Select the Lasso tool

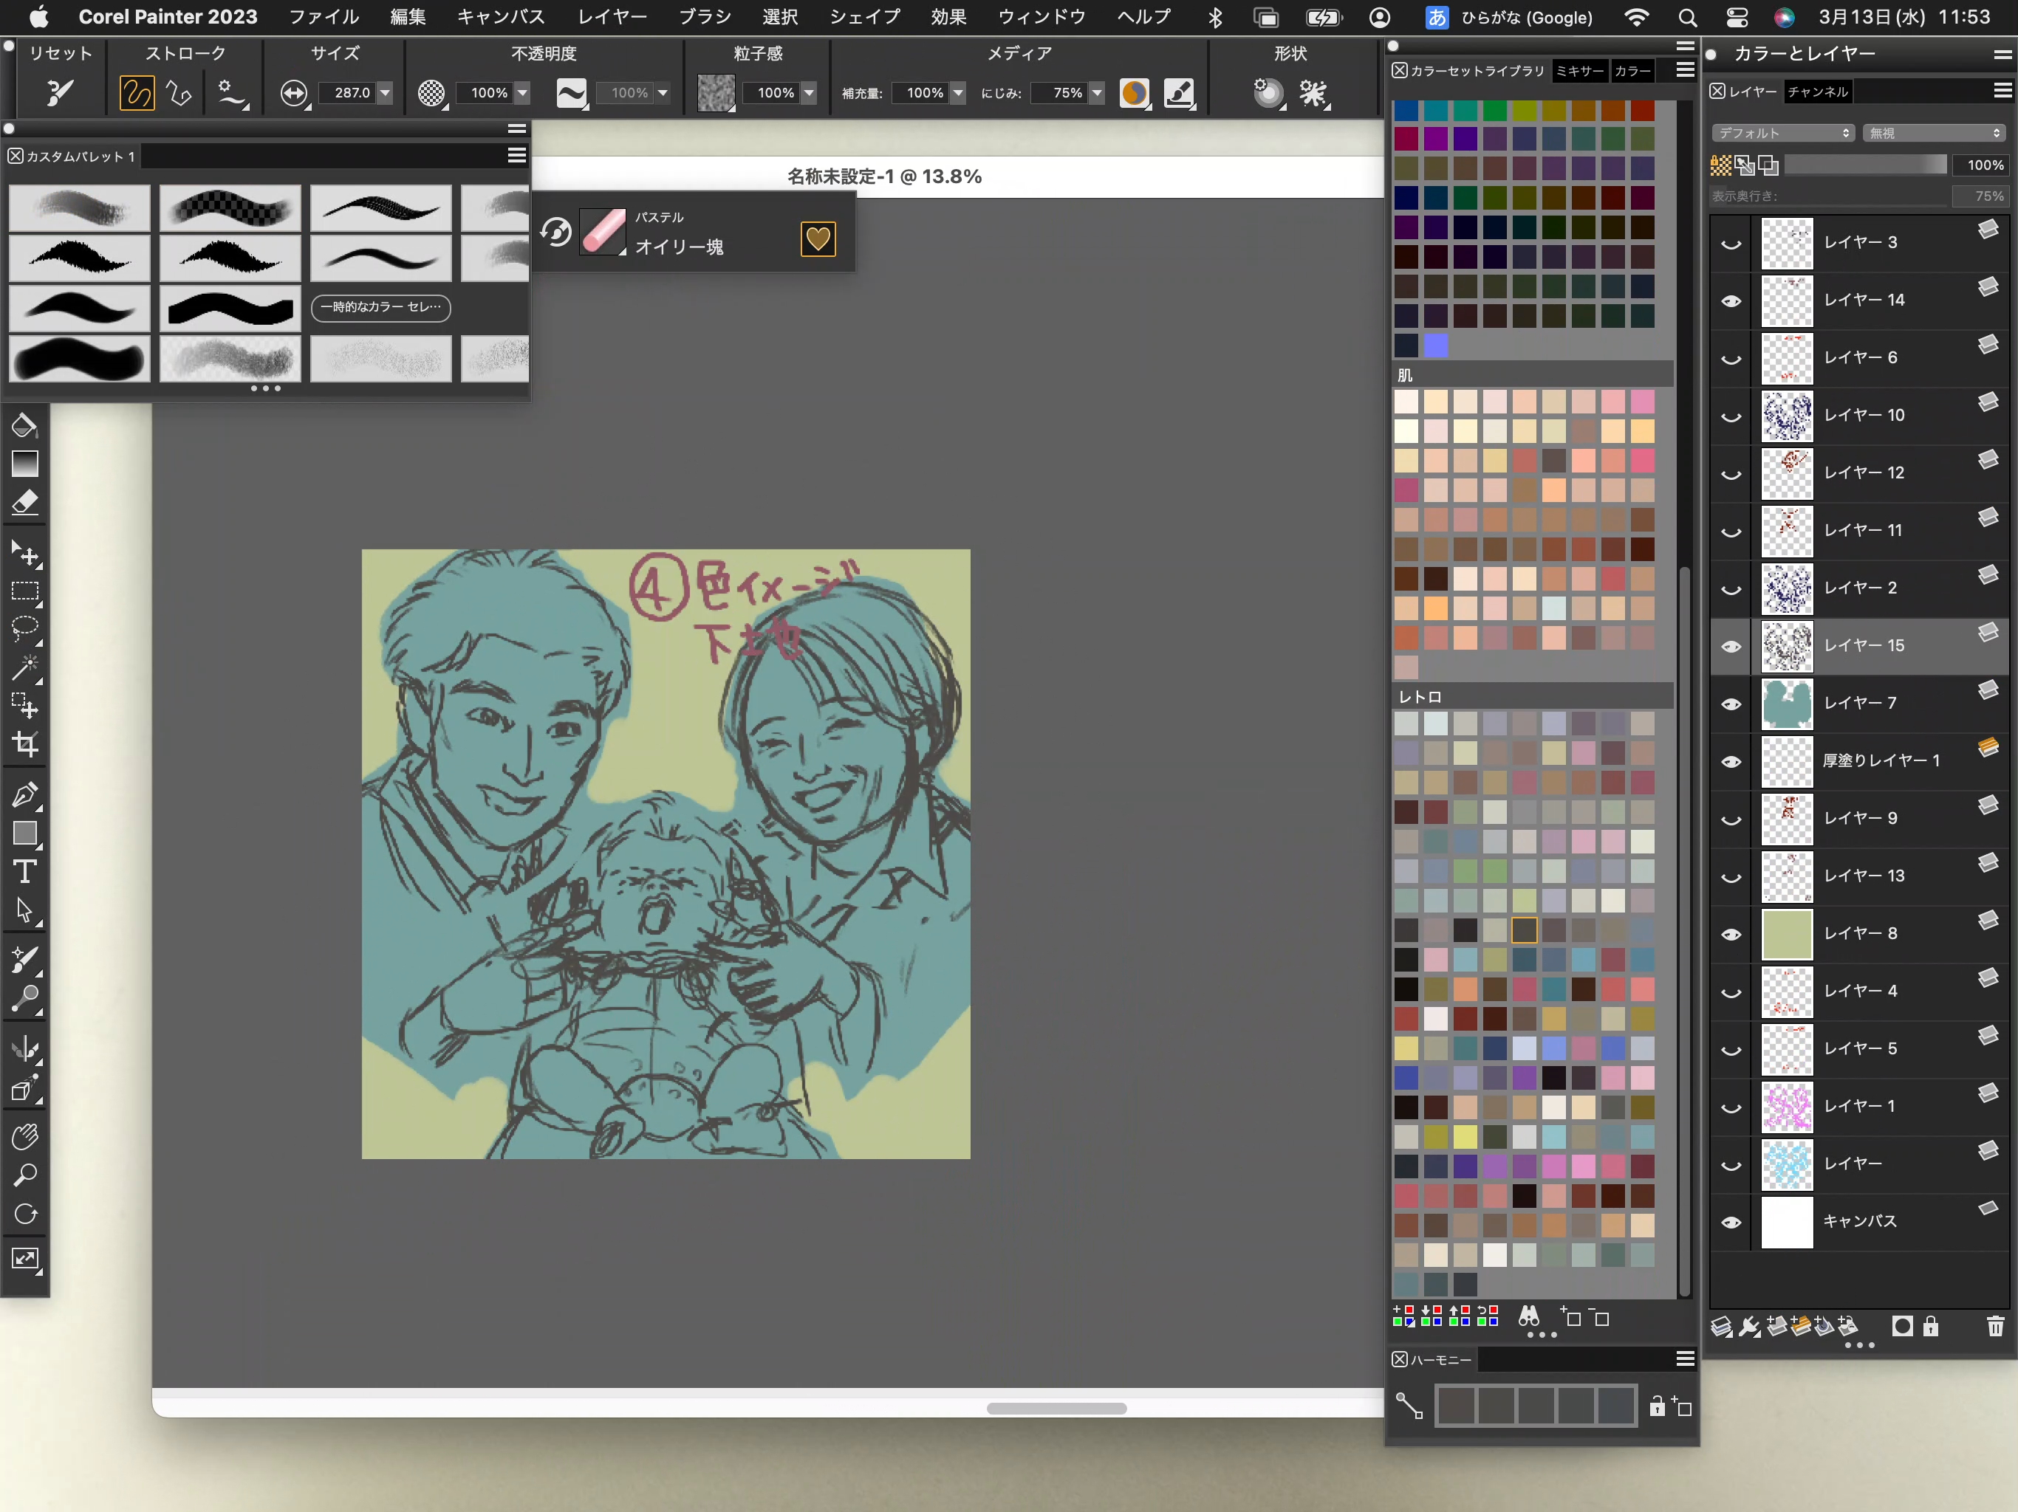pyautogui.click(x=24, y=629)
